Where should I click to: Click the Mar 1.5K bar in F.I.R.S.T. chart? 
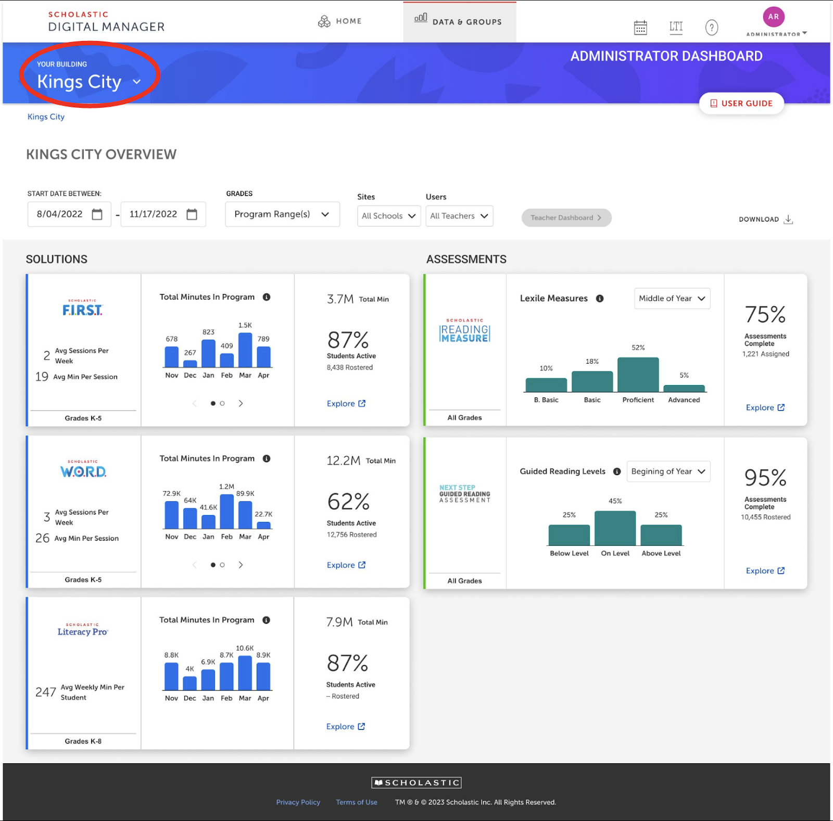(x=245, y=350)
